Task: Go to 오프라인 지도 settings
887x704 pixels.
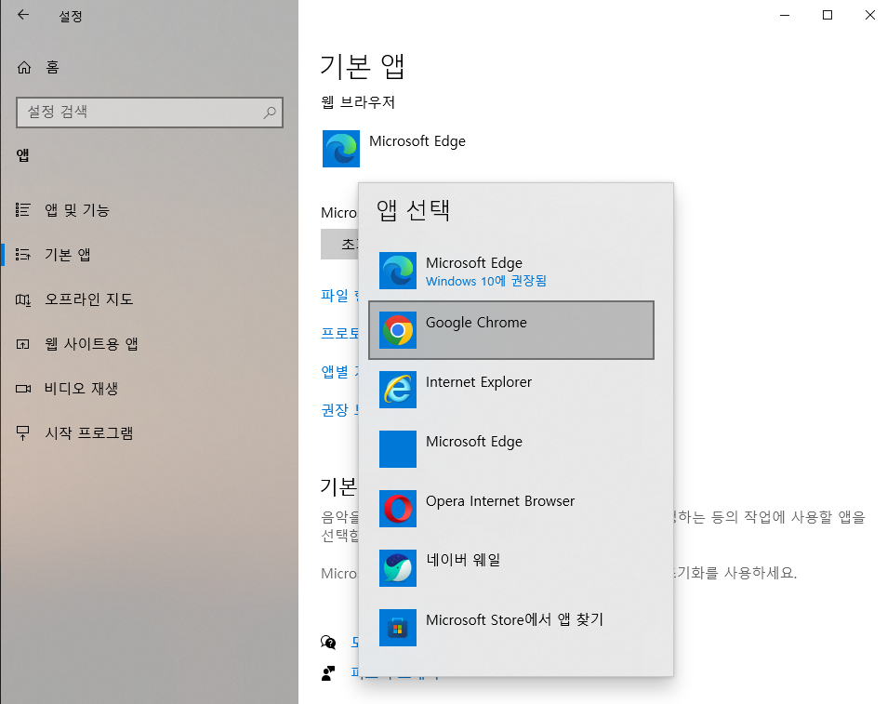Action: pos(89,299)
